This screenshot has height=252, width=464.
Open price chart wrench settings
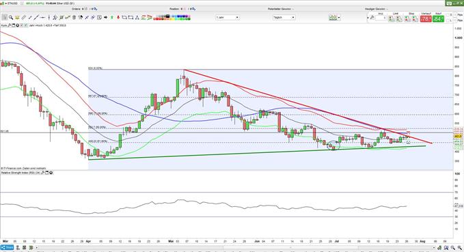(x=9, y=25)
